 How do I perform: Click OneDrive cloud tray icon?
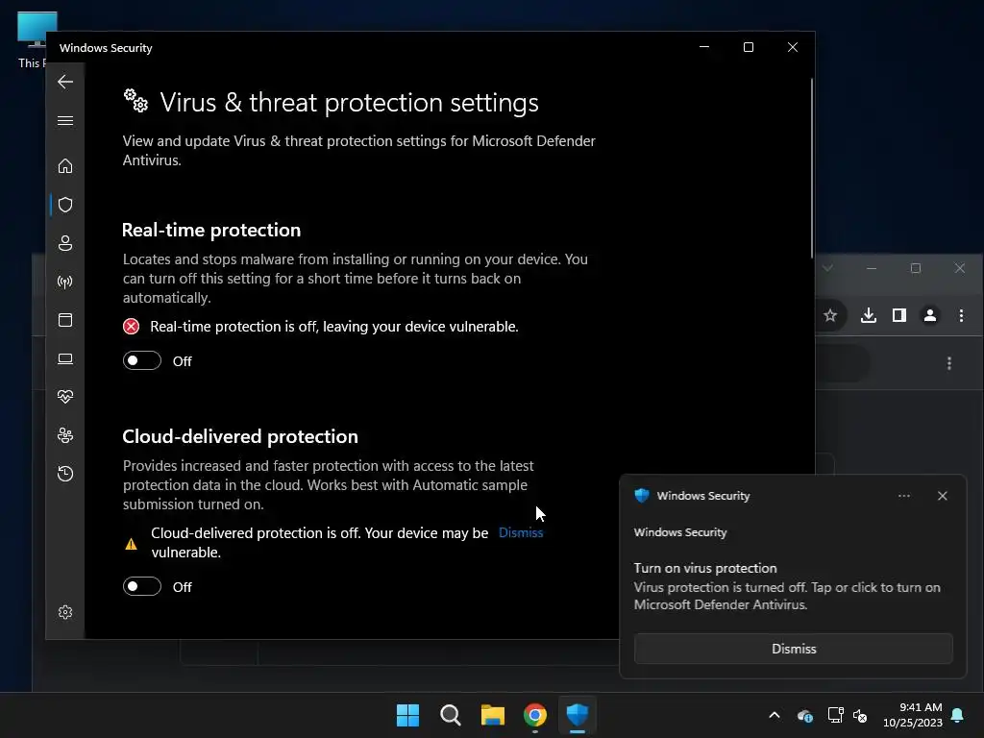tap(805, 715)
